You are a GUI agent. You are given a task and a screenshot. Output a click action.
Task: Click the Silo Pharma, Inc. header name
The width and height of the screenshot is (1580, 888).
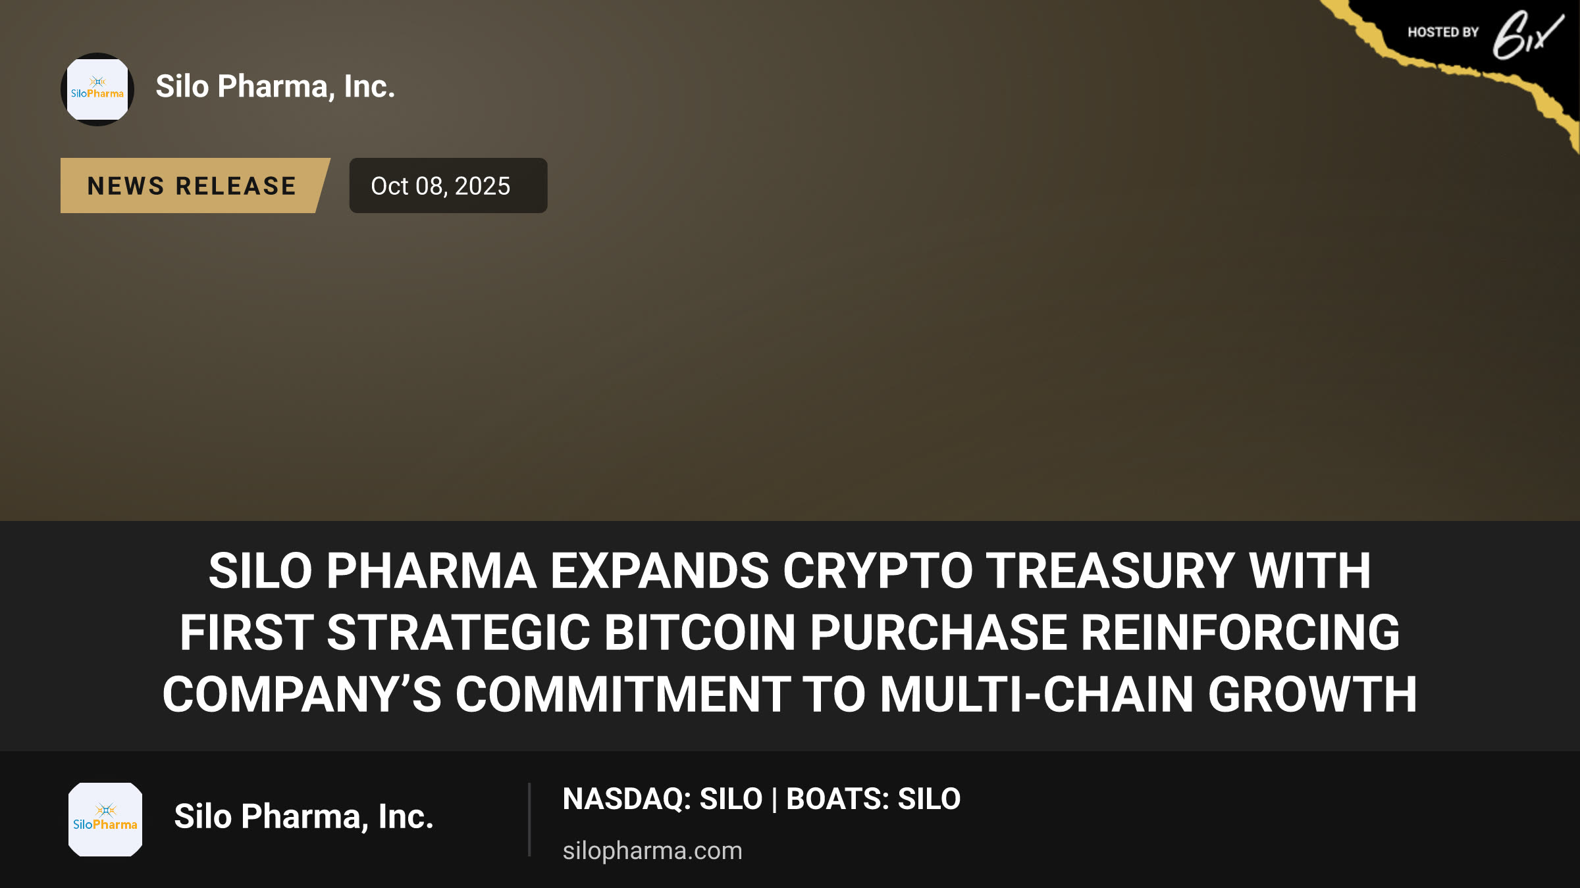(x=275, y=86)
